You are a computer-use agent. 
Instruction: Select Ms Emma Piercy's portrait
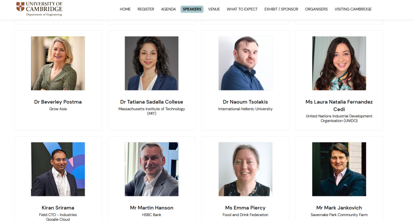245,169
